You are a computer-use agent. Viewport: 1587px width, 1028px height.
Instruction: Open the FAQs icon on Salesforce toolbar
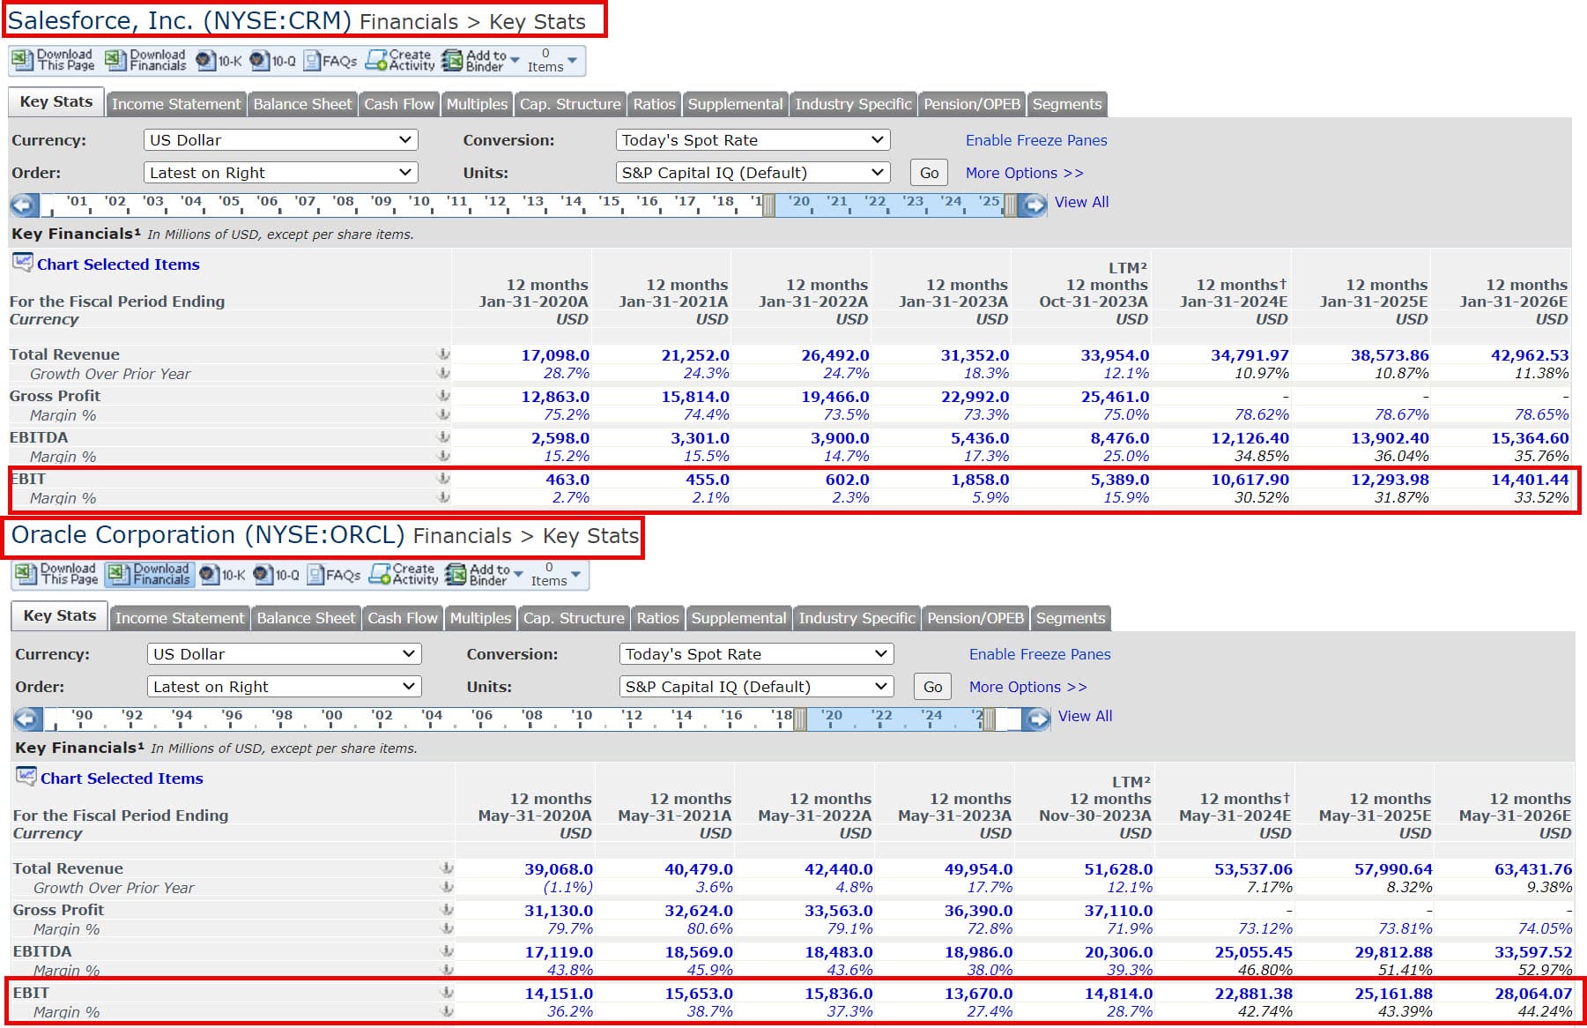(x=330, y=60)
